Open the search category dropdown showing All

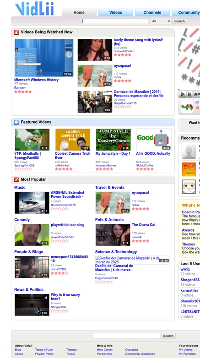click(x=161, y=21)
